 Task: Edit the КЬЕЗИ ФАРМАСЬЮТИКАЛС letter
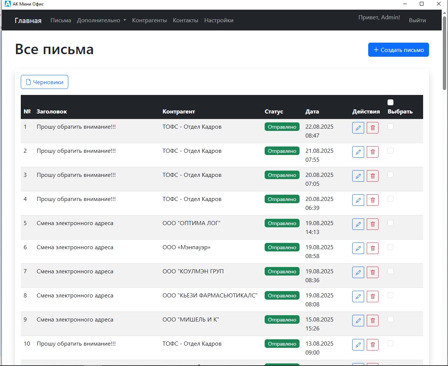(x=358, y=297)
